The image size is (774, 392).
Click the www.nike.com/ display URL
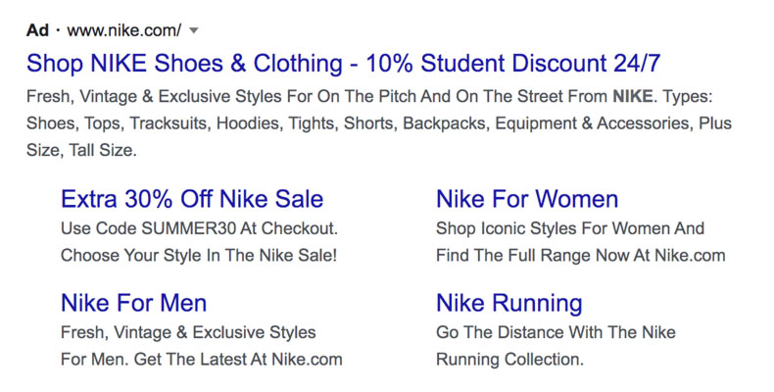tap(123, 30)
